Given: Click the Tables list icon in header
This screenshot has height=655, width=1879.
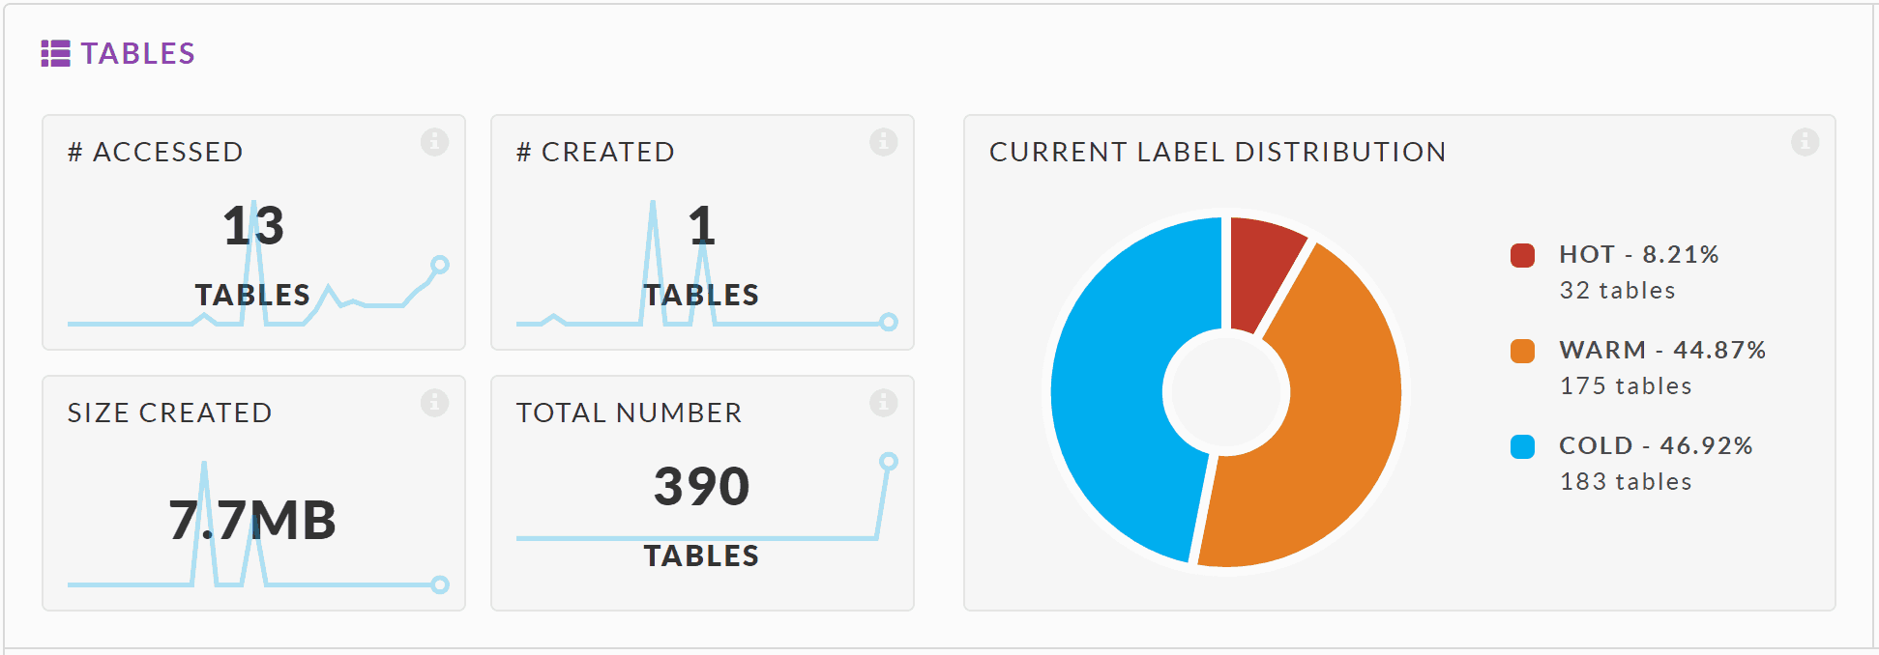Looking at the screenshot, I should click(x=55, y=54).
